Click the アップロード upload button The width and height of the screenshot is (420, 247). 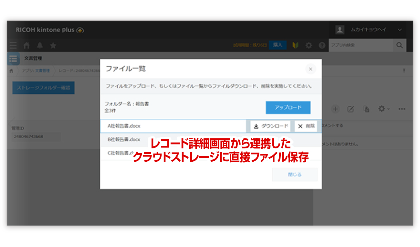288,108
